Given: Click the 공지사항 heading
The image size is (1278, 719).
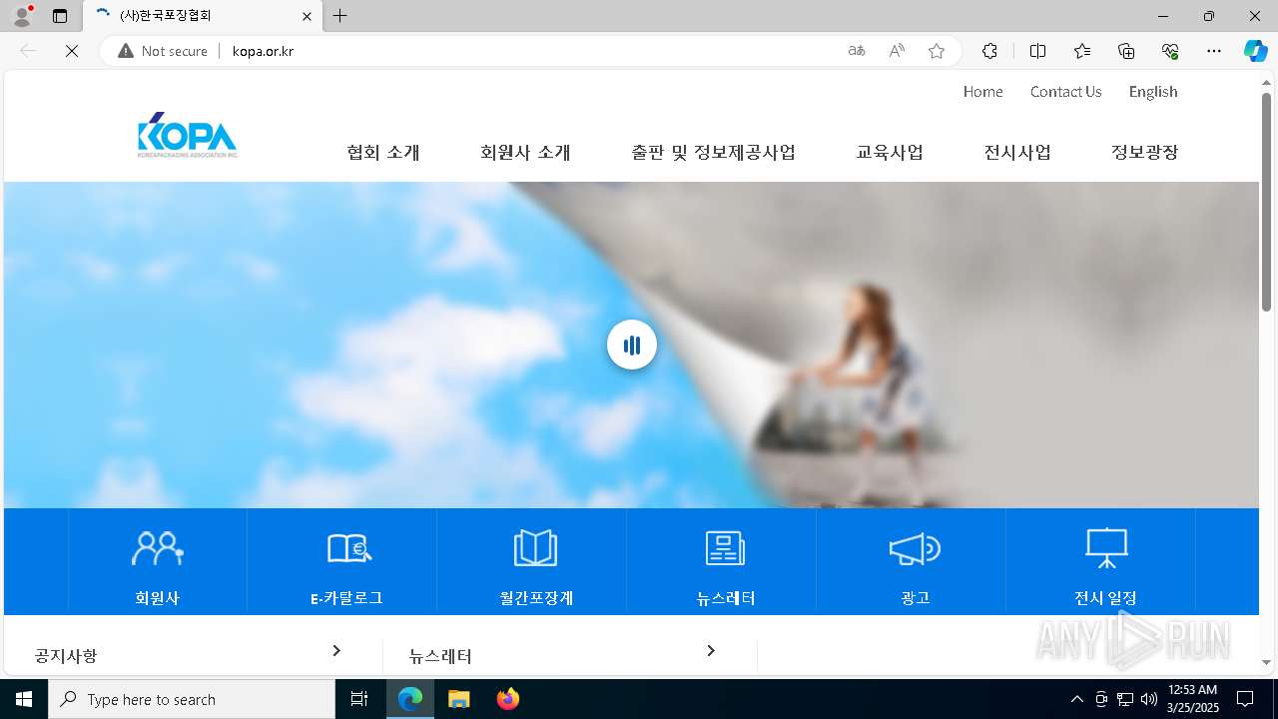Looking at the screenshot, I should (x=66, y=656).
